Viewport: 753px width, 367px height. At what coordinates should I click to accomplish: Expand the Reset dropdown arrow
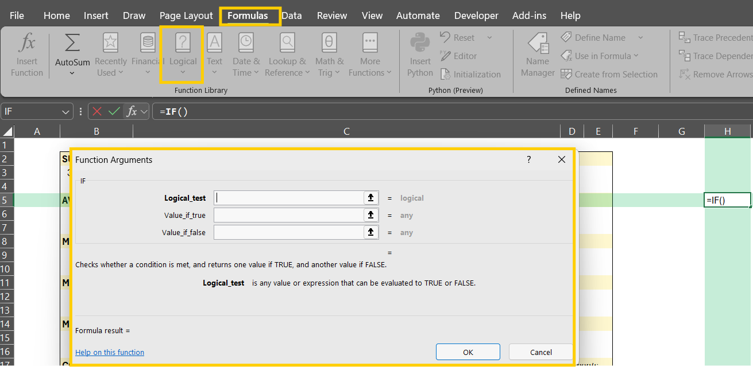[x=489, y=38]
